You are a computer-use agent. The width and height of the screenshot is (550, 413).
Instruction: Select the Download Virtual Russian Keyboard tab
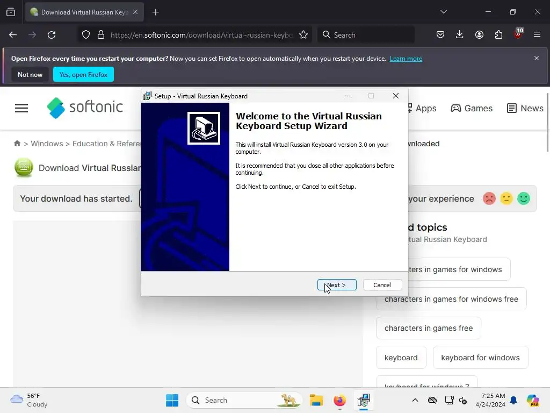84,12
